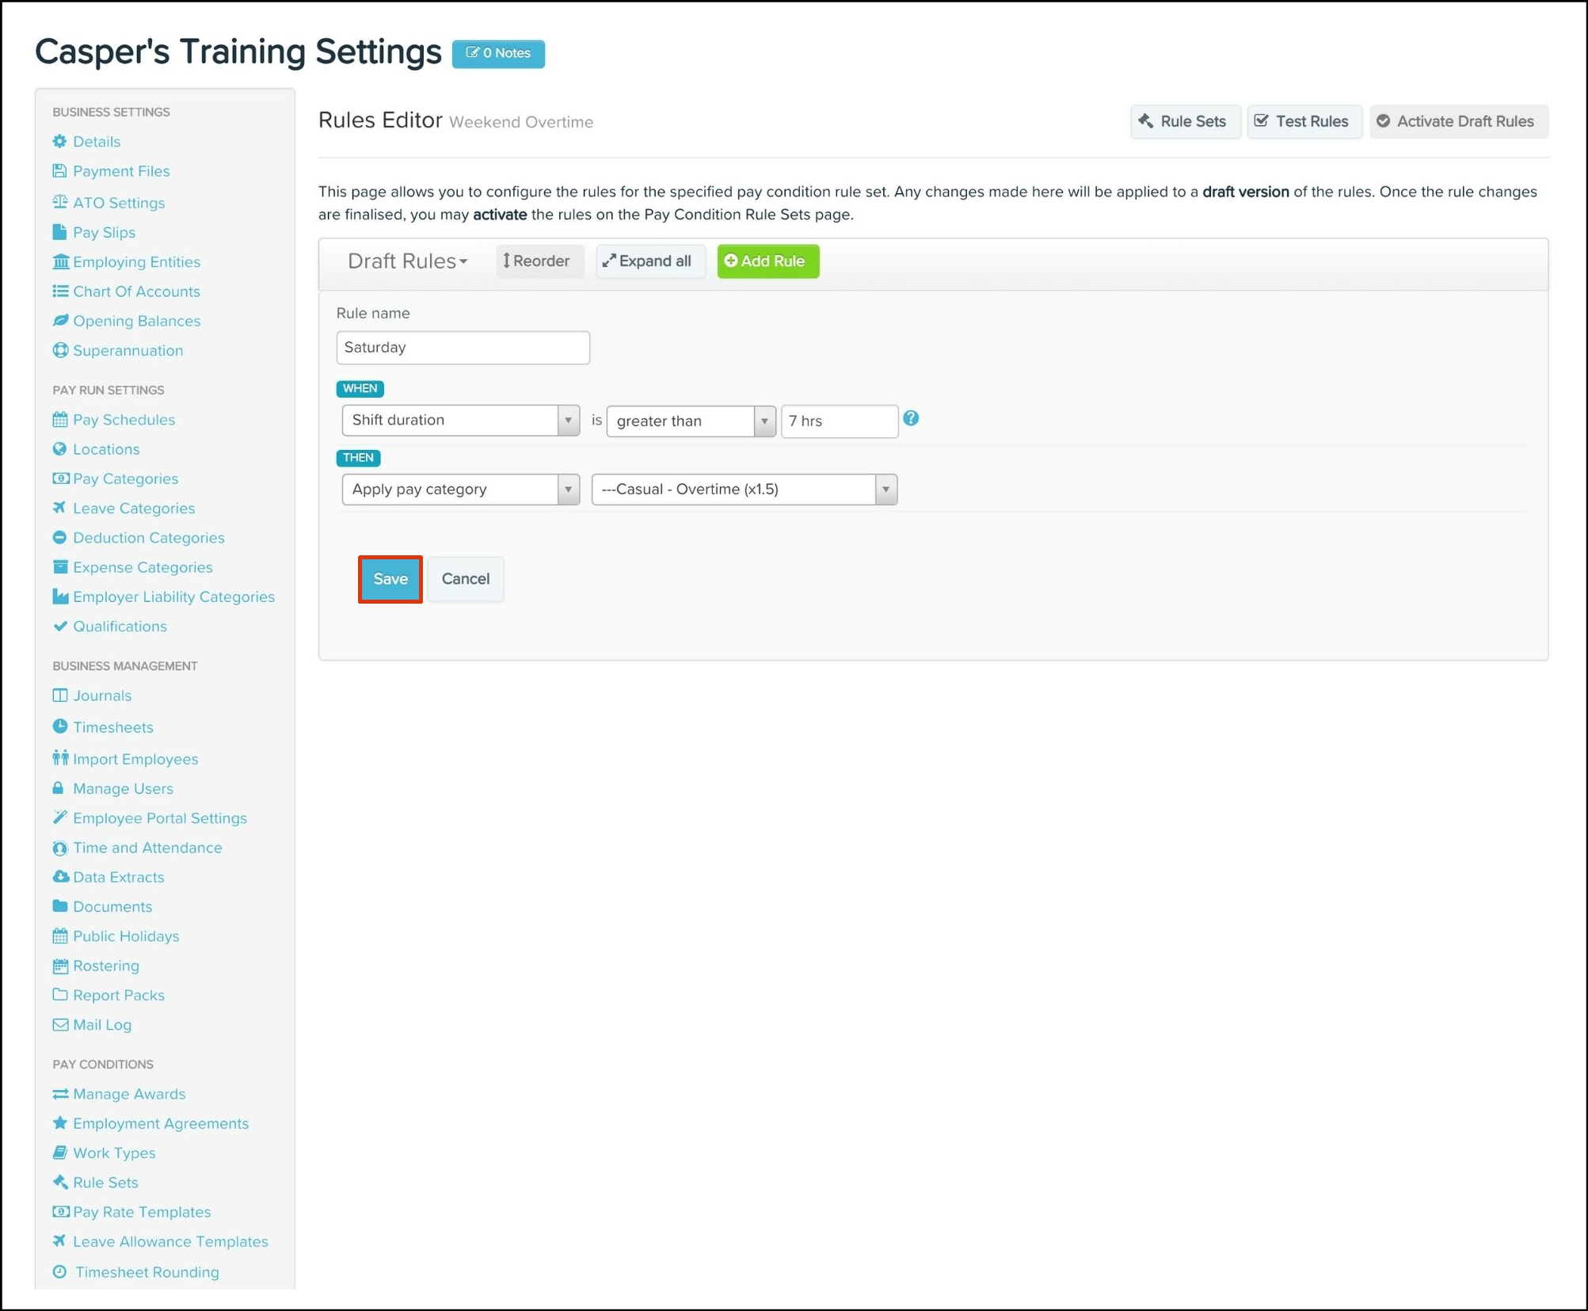Click the Timesheets clock icon
This screenshot has width=1588, height=1311.
click(x=60, y=726)
